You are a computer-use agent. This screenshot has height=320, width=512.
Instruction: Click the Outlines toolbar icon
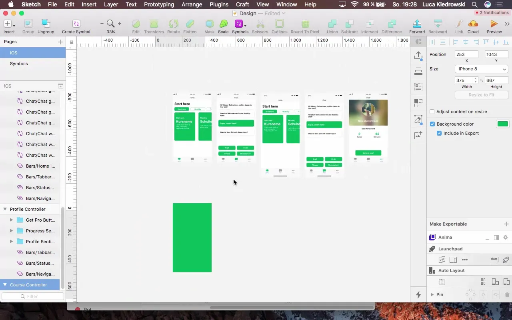pyautogui.click(x=279, y=24)
